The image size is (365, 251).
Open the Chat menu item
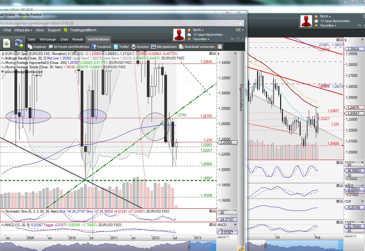coord(7,30)
